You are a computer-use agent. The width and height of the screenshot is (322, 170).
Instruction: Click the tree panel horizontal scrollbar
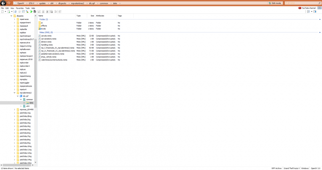coord(17,165)
